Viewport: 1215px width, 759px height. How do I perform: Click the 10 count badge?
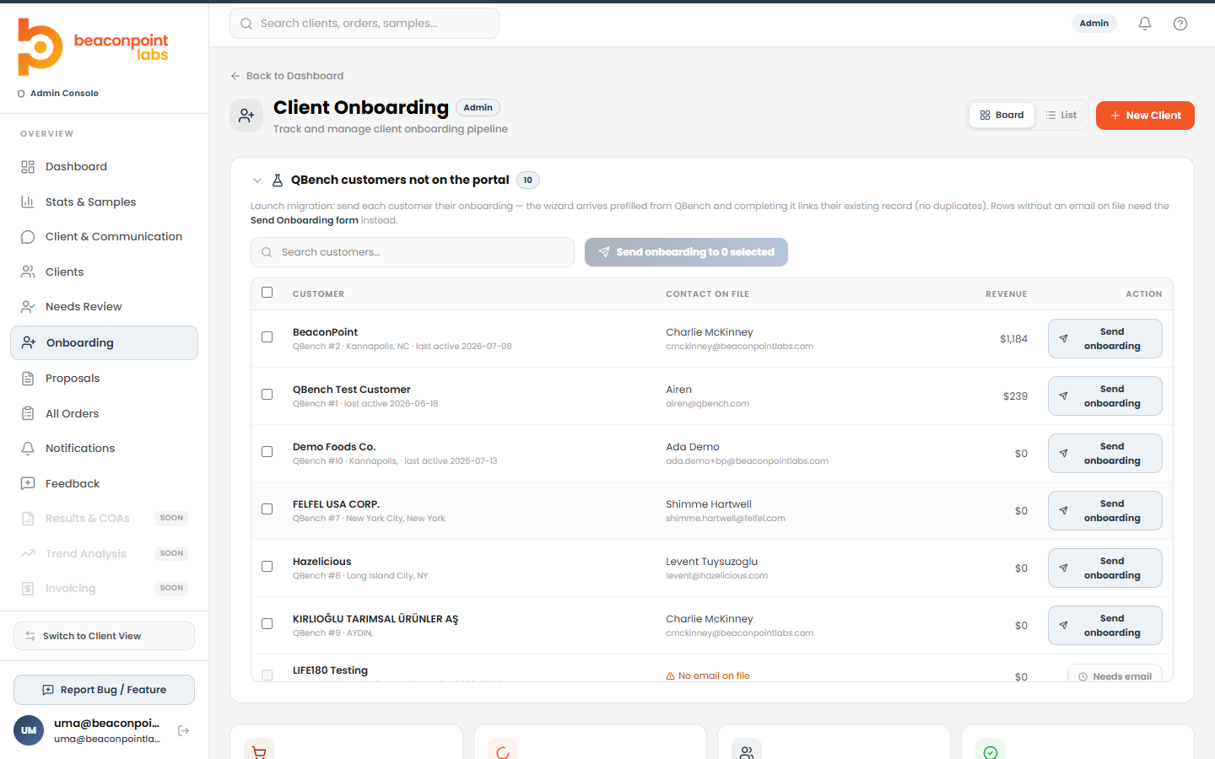528,180
